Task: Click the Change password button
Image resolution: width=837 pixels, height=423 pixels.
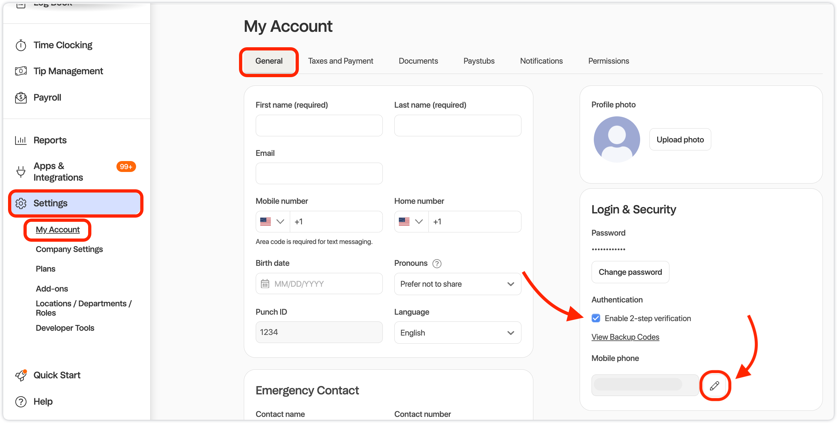Action: click(x=630, y=272)
